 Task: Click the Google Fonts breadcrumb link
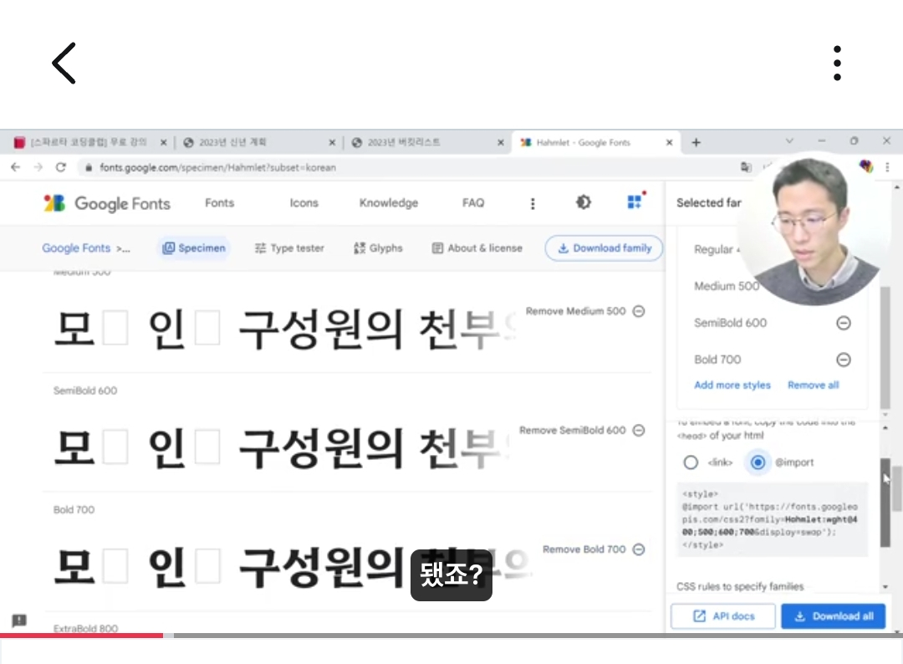pos(76,248)
